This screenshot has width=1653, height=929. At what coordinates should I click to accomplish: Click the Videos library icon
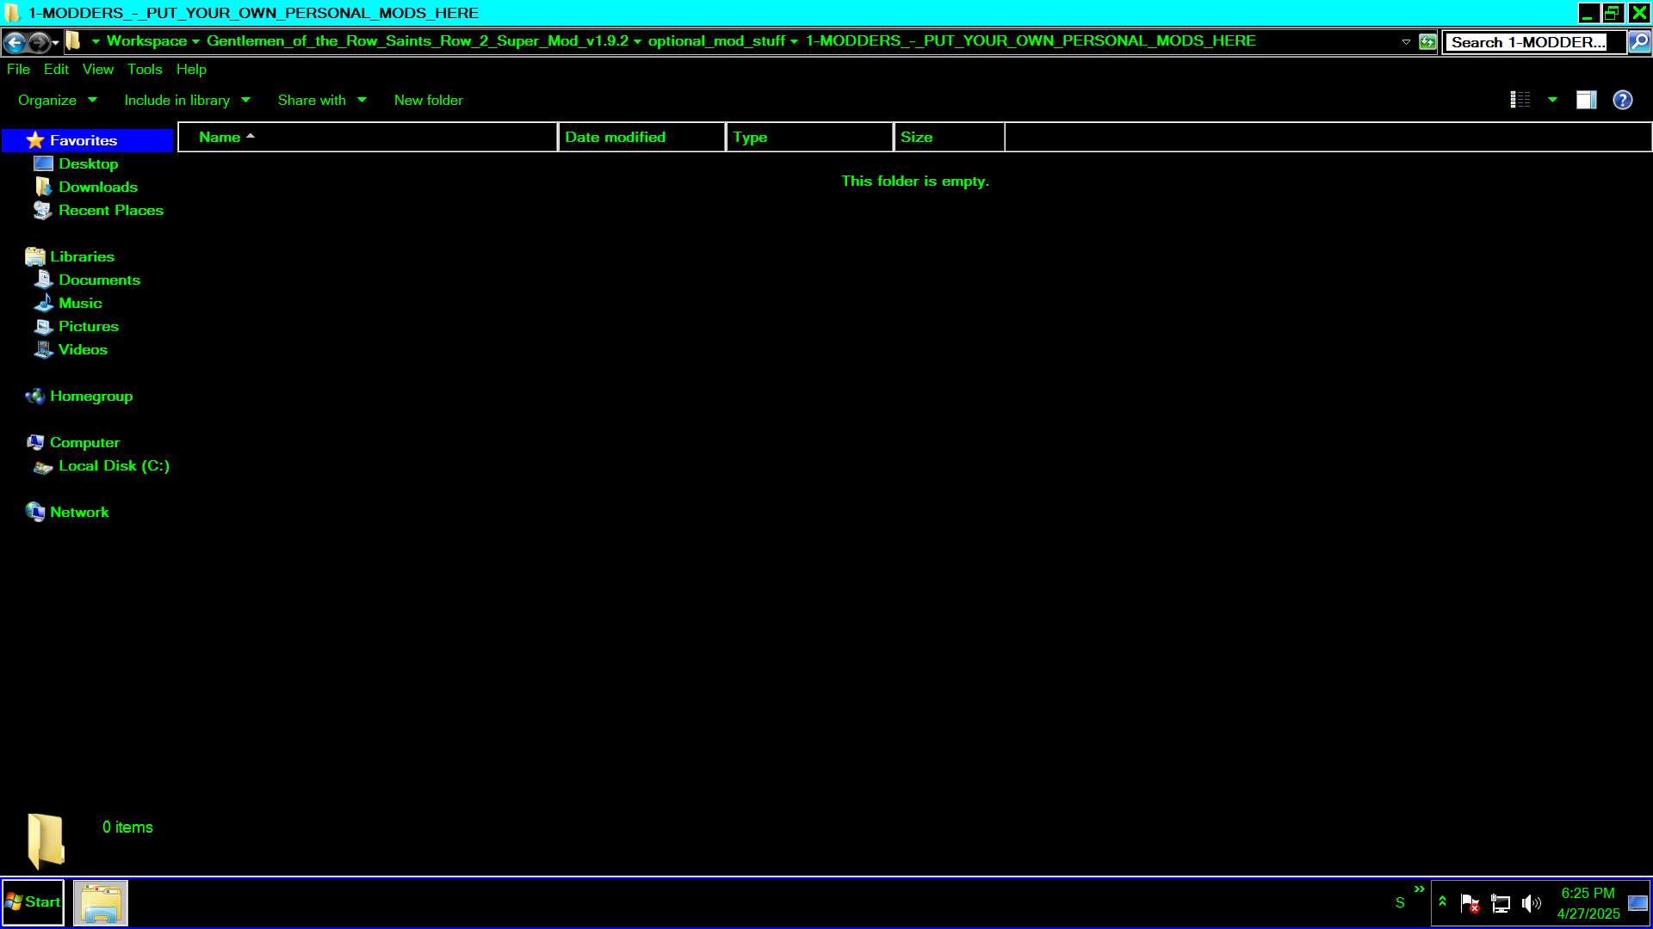coord(43,349)
